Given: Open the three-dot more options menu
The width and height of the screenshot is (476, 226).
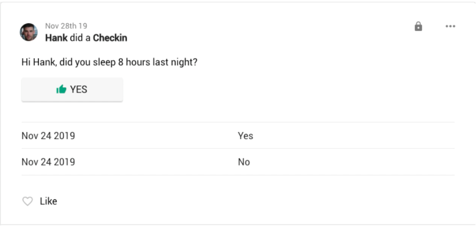Looking at the screenshot, I should coord(450,26).
